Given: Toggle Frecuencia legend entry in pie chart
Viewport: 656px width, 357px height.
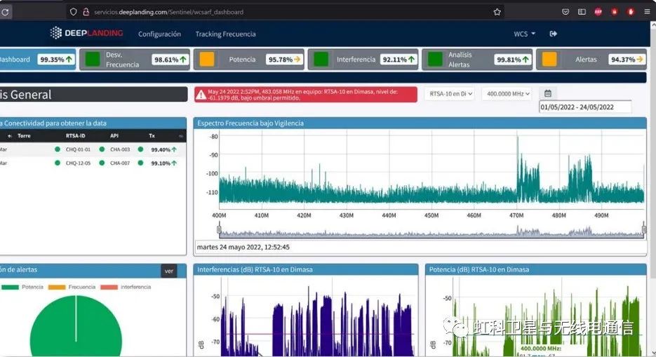Looking at the screenshot, I should coord(72,287).
